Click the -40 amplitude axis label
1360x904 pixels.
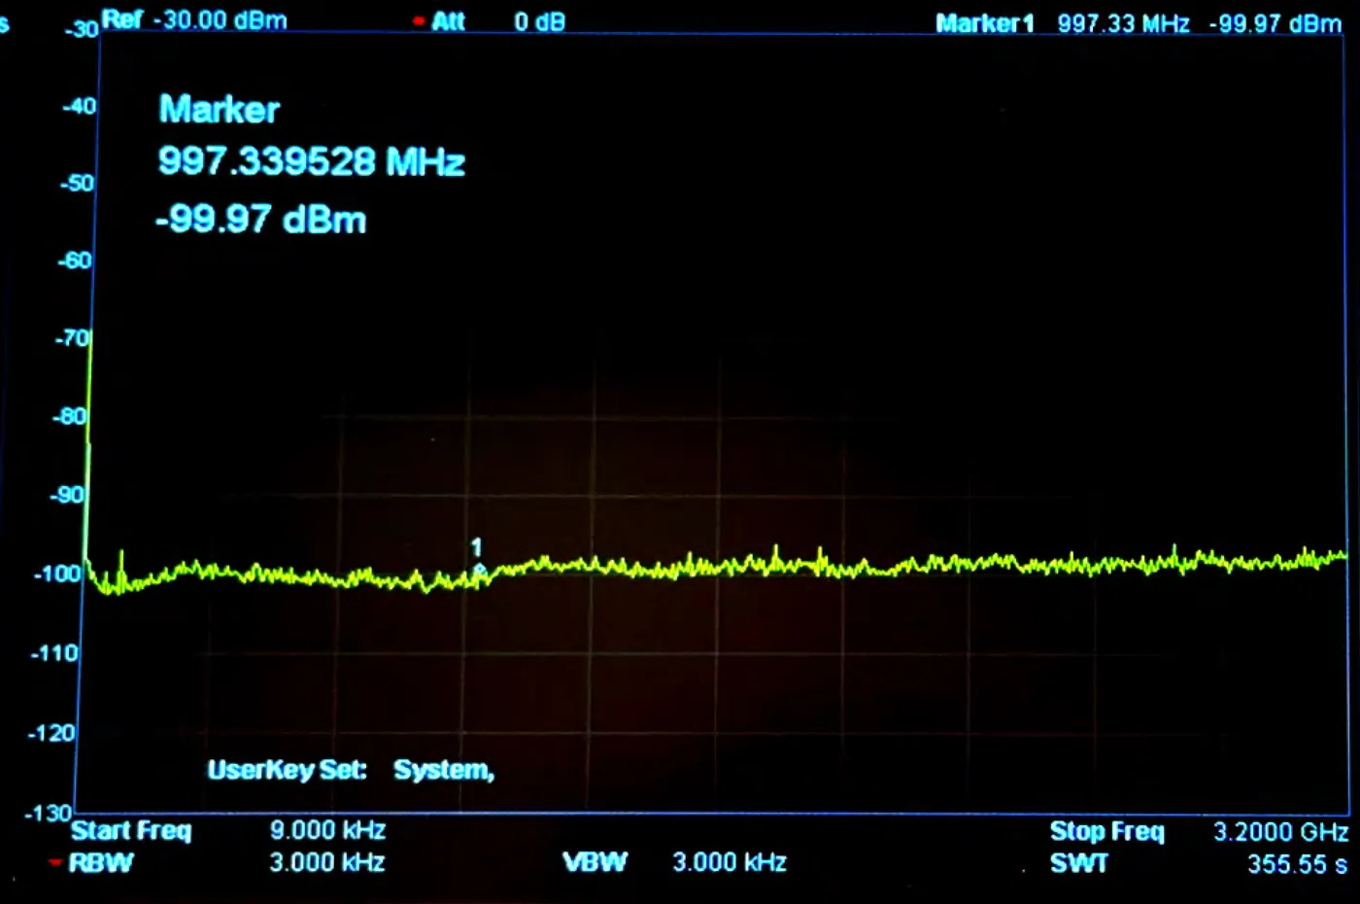tap(80, 106)
